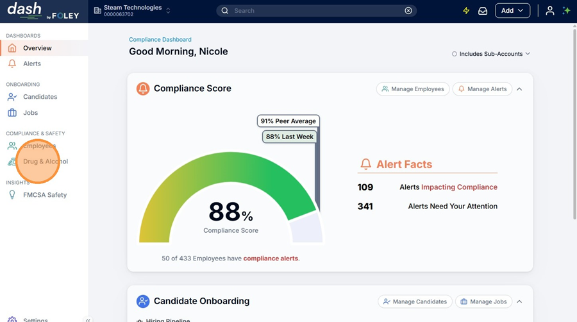Open the user profile icon
The image size is (577, 322).
click(549, 11)
